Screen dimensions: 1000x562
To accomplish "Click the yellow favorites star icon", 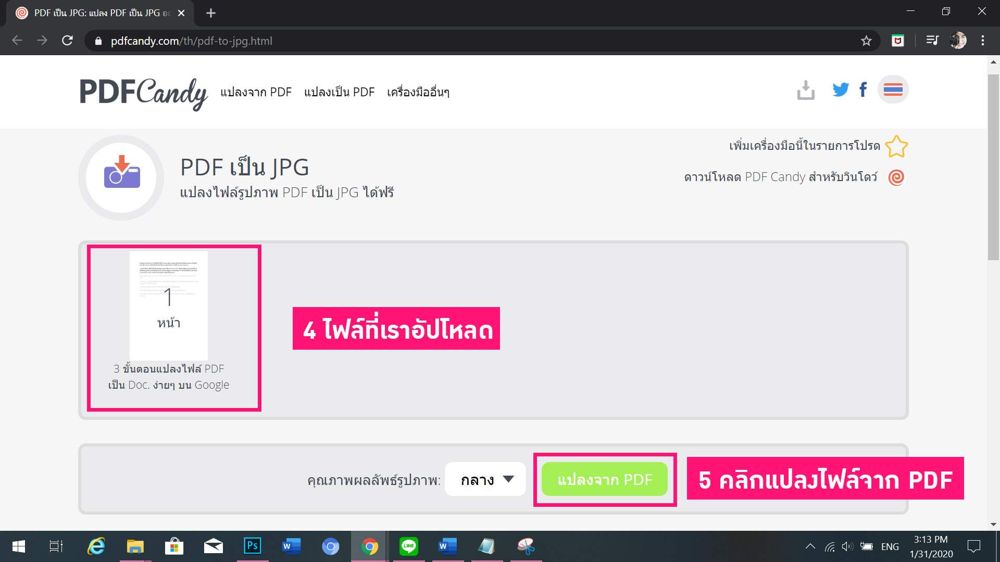I will coord(896,146).
